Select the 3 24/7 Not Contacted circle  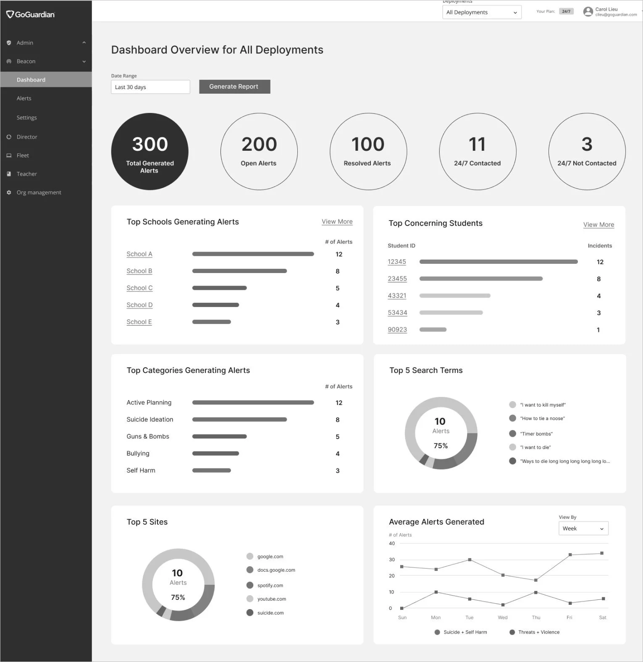click(x=587, y=151)
